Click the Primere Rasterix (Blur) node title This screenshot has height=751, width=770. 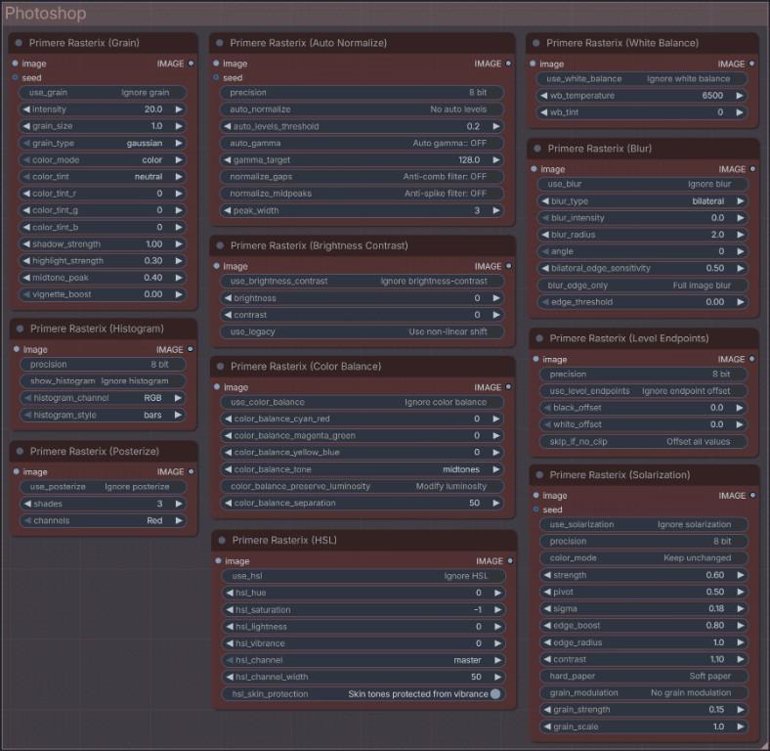[600, 149]
